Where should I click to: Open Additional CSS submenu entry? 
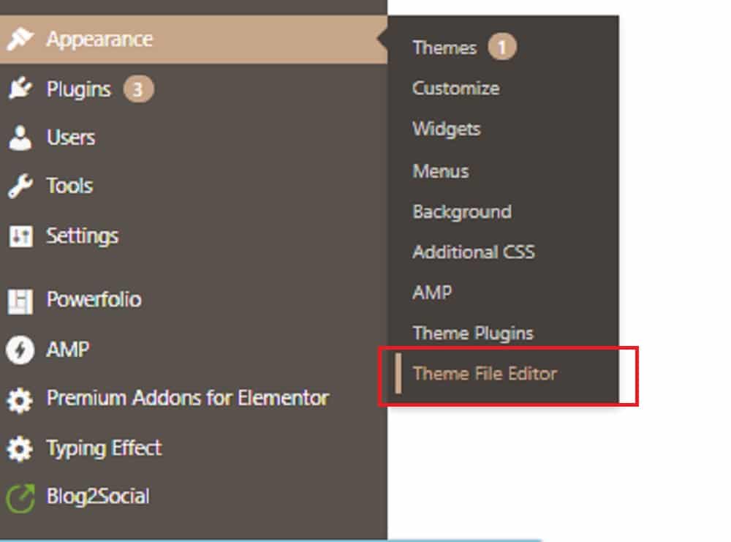pyautogui.click(x=474, y=252)
